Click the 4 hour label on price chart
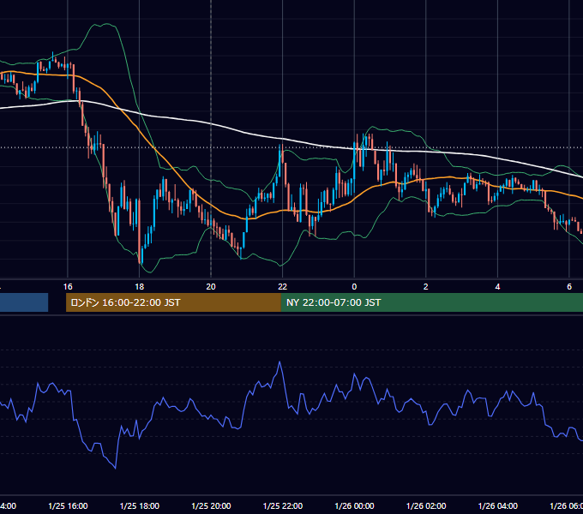583x514 pixels. [497, 287]
